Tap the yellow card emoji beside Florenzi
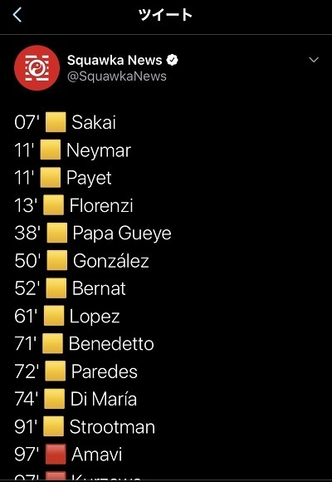 click(54, 205)
